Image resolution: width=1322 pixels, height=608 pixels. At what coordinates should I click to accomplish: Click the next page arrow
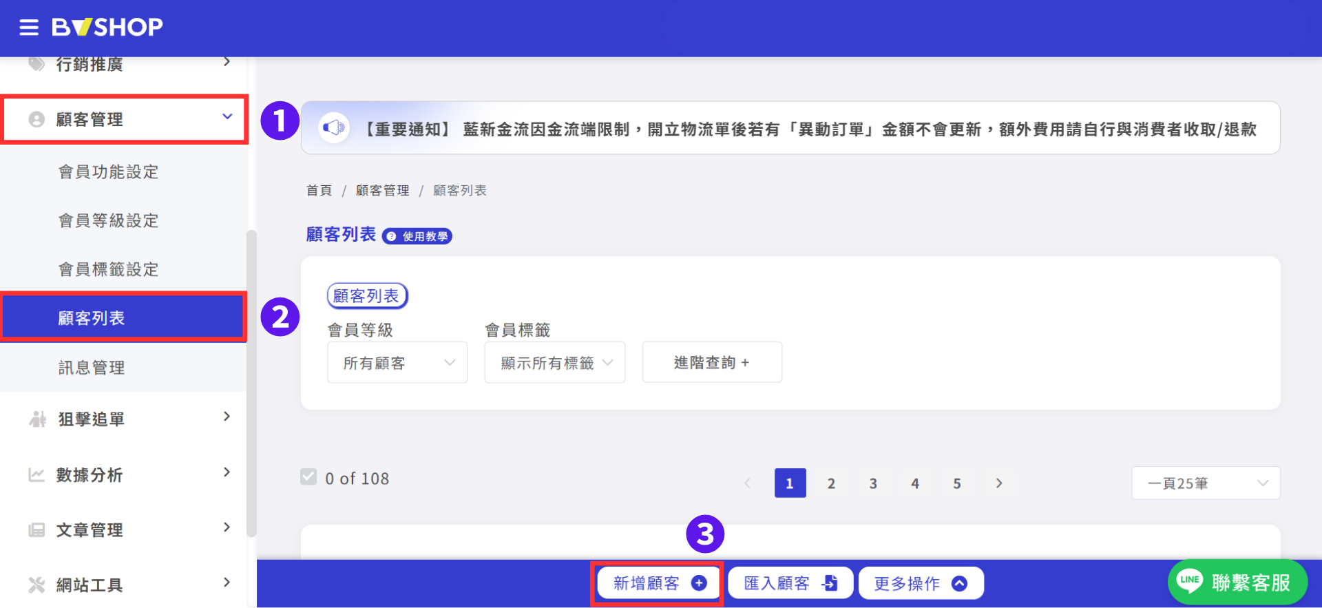(x=999, y=483)
